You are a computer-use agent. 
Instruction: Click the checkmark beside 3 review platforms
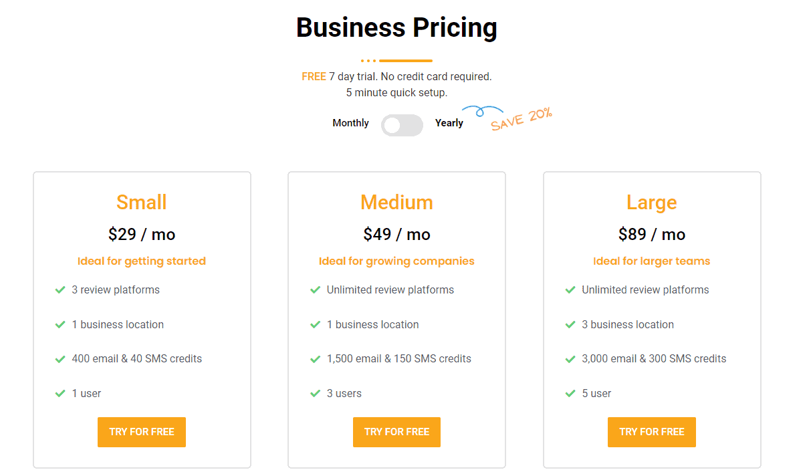60,289
